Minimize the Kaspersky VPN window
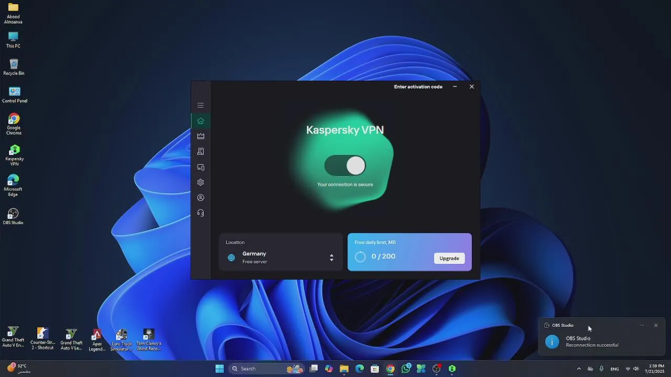The image size is (671, 377). pyautogui.click(x=454, y=86)
